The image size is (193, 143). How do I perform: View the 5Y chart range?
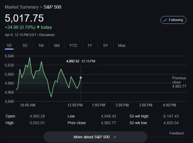(x=106, y=45)
